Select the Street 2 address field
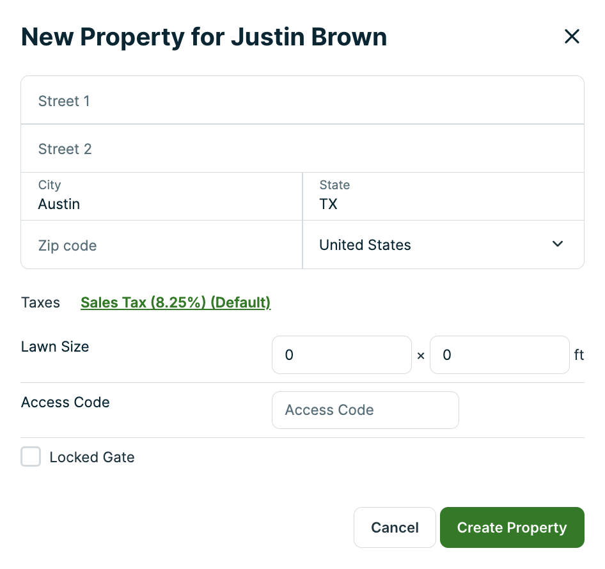605x569 pixels. click(302, 148)
